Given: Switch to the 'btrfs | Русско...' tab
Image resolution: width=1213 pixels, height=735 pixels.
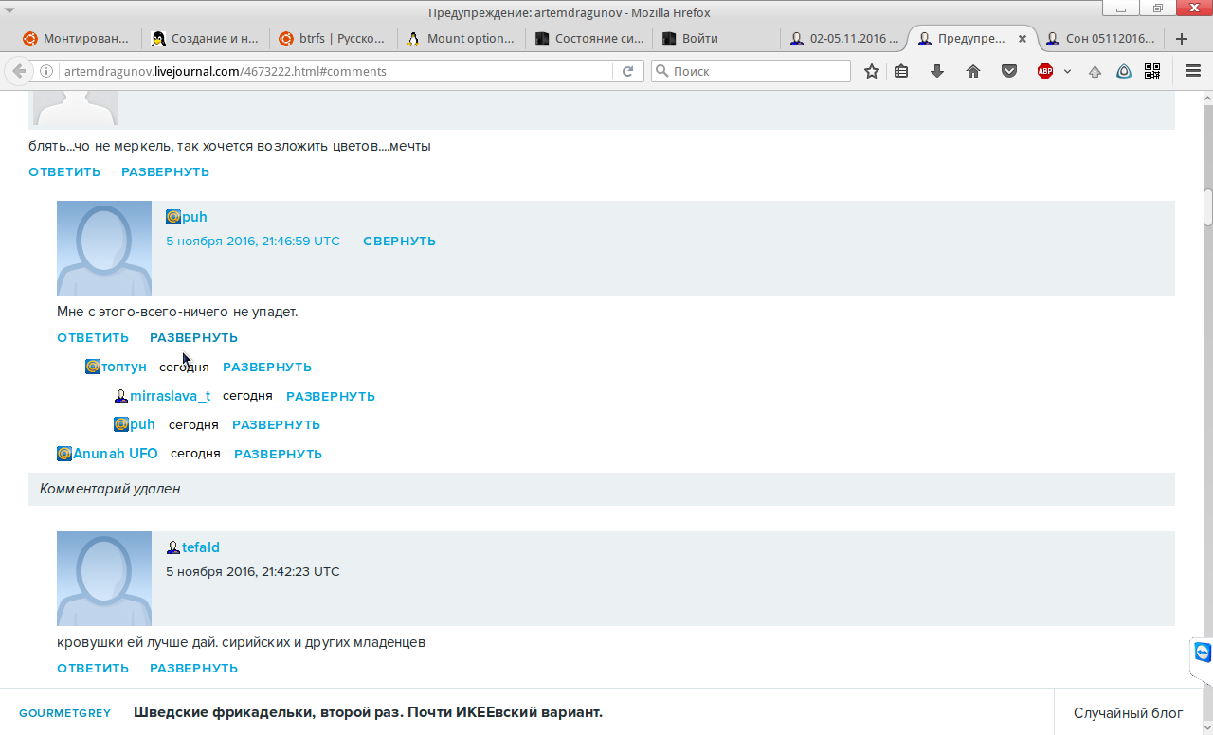Looking at the screenshot, I should coord(333,39).
